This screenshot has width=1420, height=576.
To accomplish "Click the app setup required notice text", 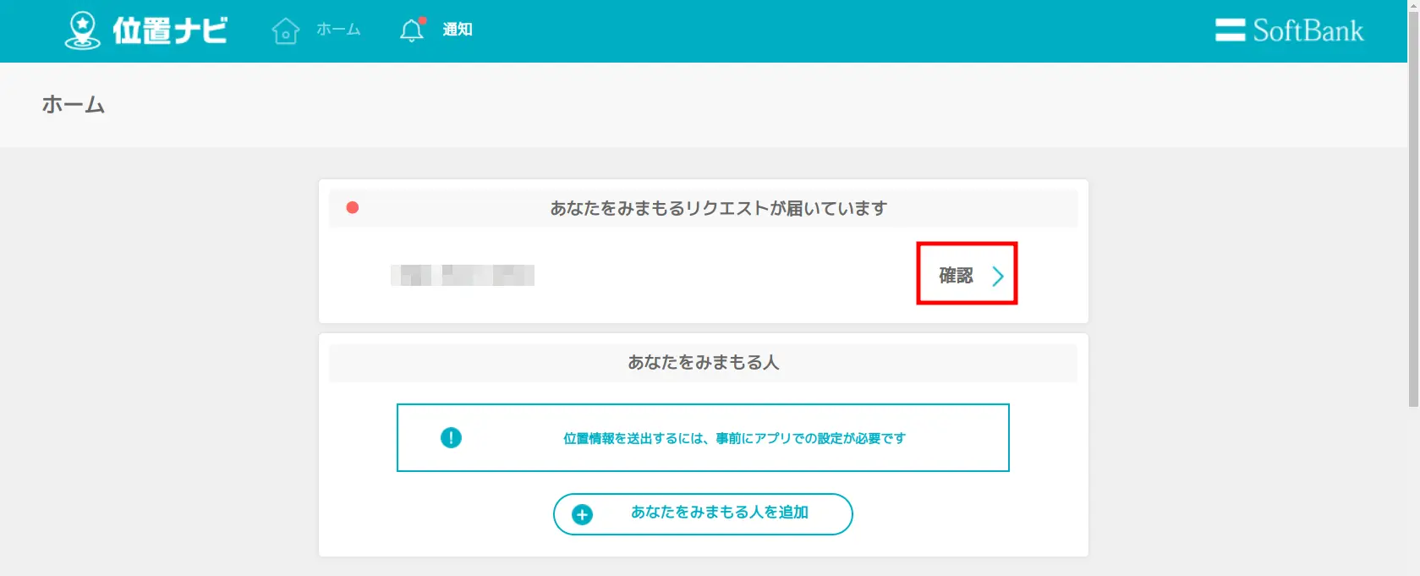I will pyautogui.click(x=734, y=438).
